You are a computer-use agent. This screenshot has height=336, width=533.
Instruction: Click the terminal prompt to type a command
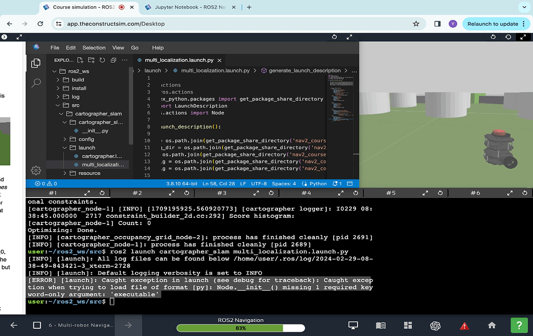112,301
